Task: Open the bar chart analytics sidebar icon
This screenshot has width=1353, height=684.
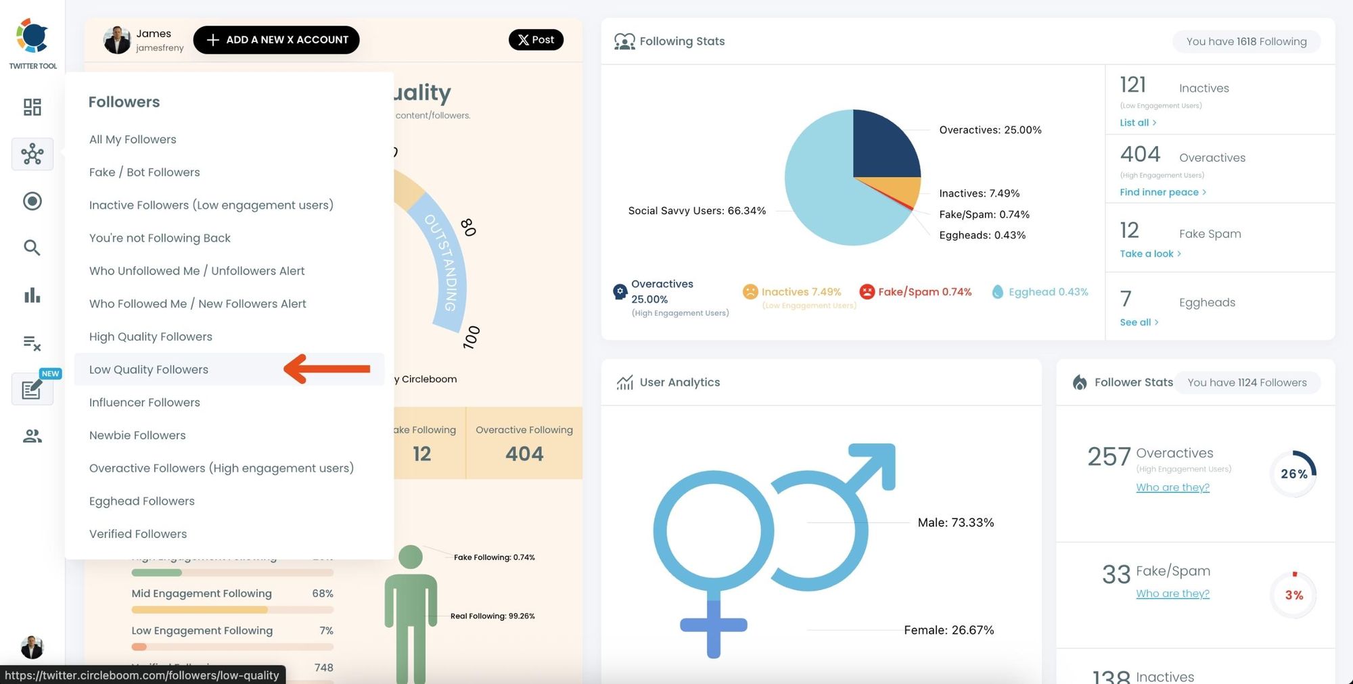Action: (32, 295)
